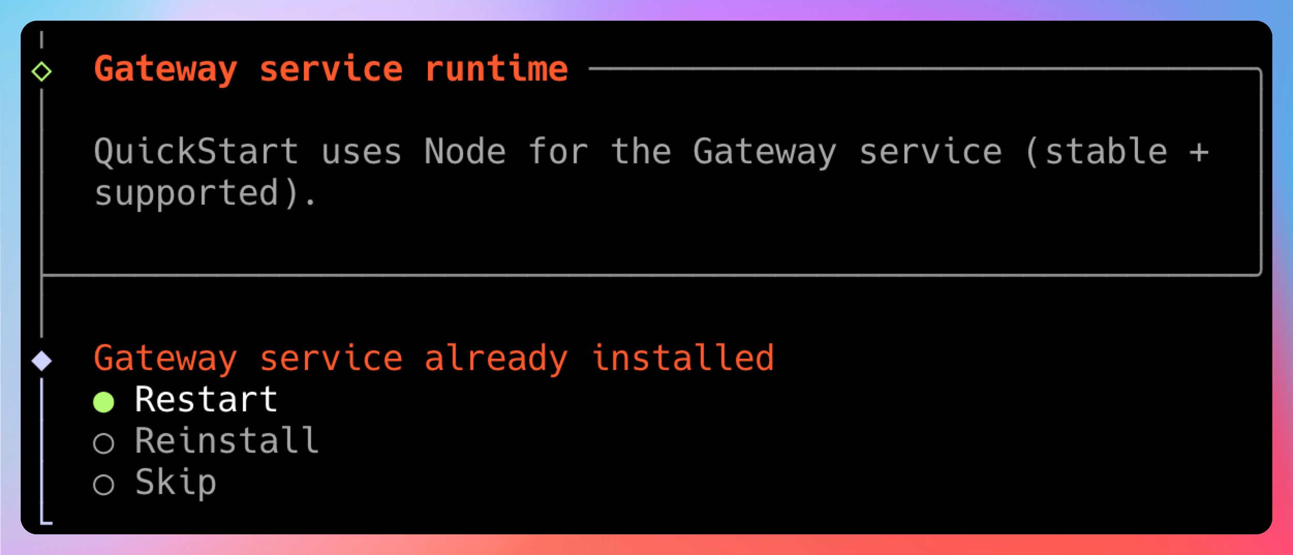
Task: Click the "Gateway service runtime" heading
Action: click(x=331, y=69)
